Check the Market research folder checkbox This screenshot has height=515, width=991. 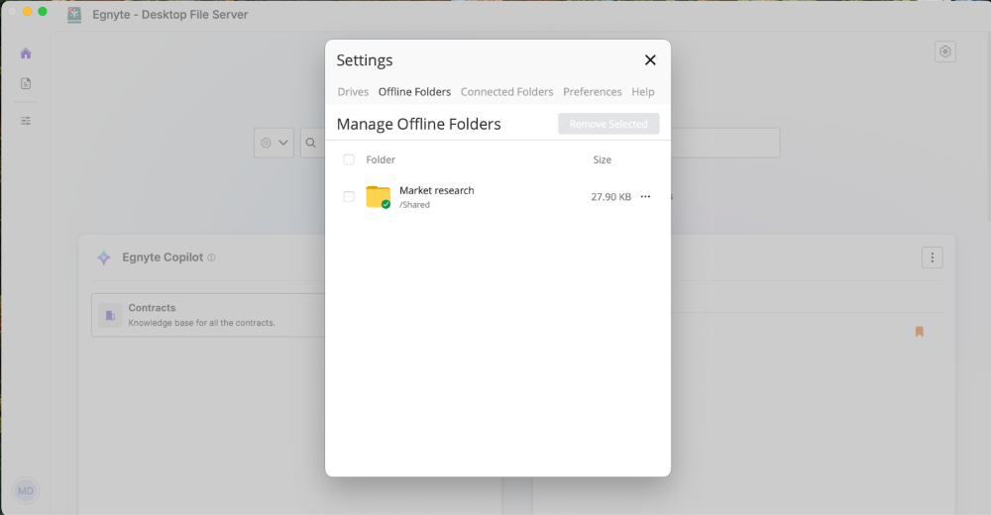click(349, 196)
